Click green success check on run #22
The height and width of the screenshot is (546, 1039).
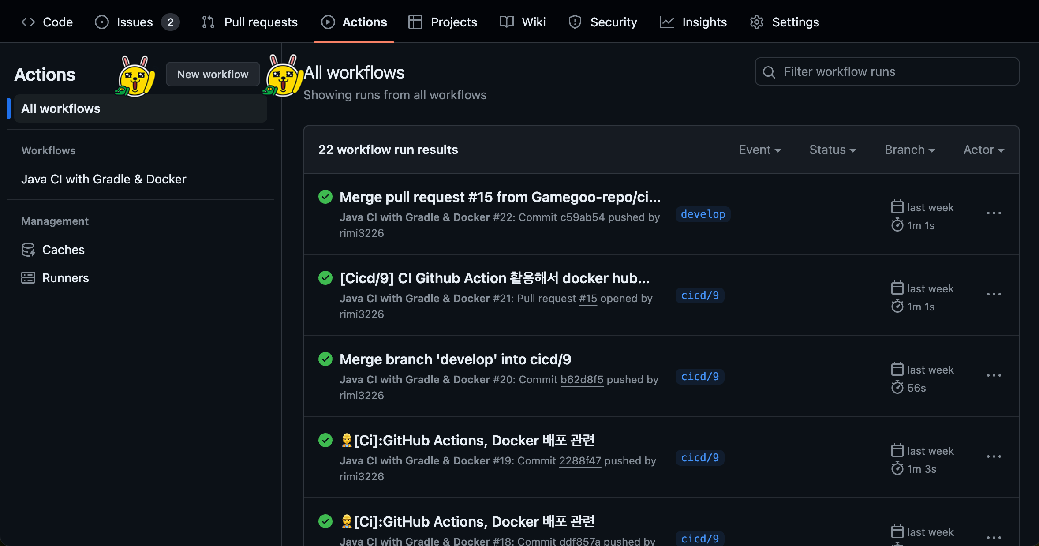click(325, 197)
